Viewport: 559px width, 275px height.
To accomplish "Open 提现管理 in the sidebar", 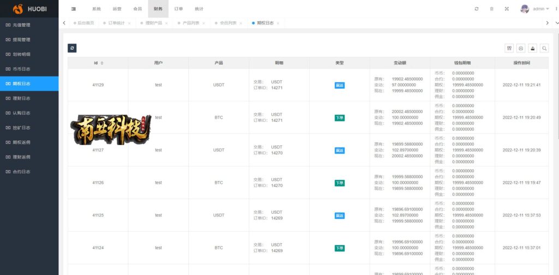I will pyautogui.click(x=29, y=40).
